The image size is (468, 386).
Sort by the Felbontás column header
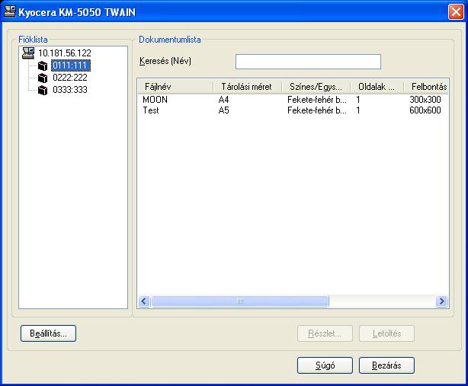pyautogui.click(x=426, y=87)
